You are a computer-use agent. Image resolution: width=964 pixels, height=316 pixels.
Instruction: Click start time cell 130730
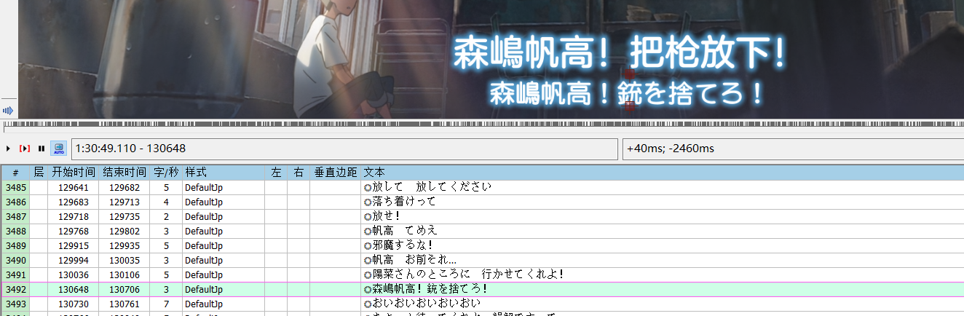(x=74, y=304)
